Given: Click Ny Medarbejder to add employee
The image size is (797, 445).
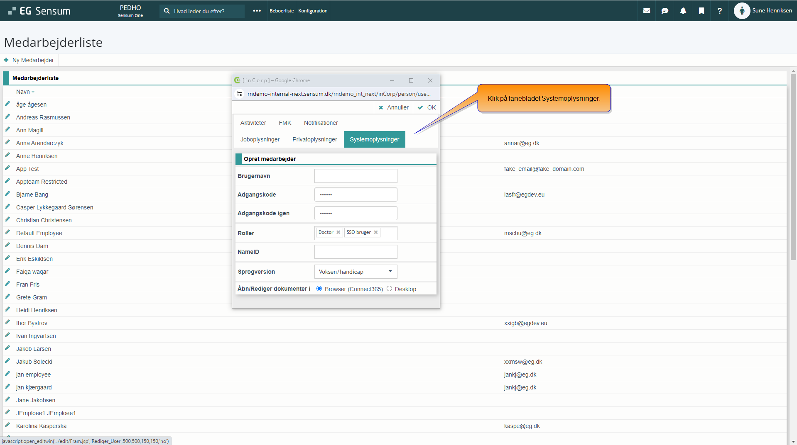Looking at the screenshot, I should coord(29,60).
